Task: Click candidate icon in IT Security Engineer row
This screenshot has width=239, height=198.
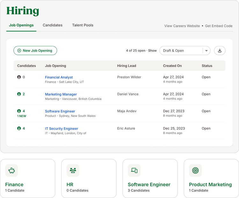Action: click(x=19, y=129)
